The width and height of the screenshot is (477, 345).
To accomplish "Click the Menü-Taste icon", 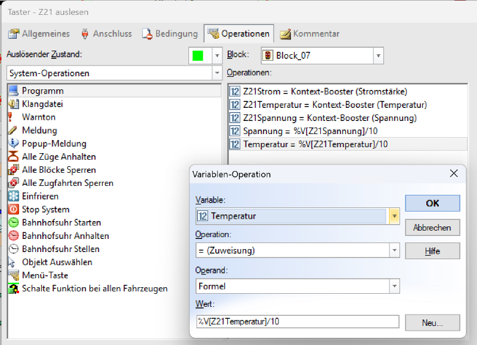I will point(13,275).
